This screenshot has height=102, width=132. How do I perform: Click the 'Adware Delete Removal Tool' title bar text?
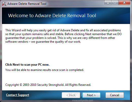point(27,4)
